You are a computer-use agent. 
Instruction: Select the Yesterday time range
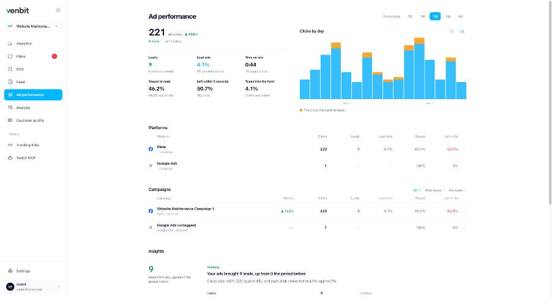point(392,17)
